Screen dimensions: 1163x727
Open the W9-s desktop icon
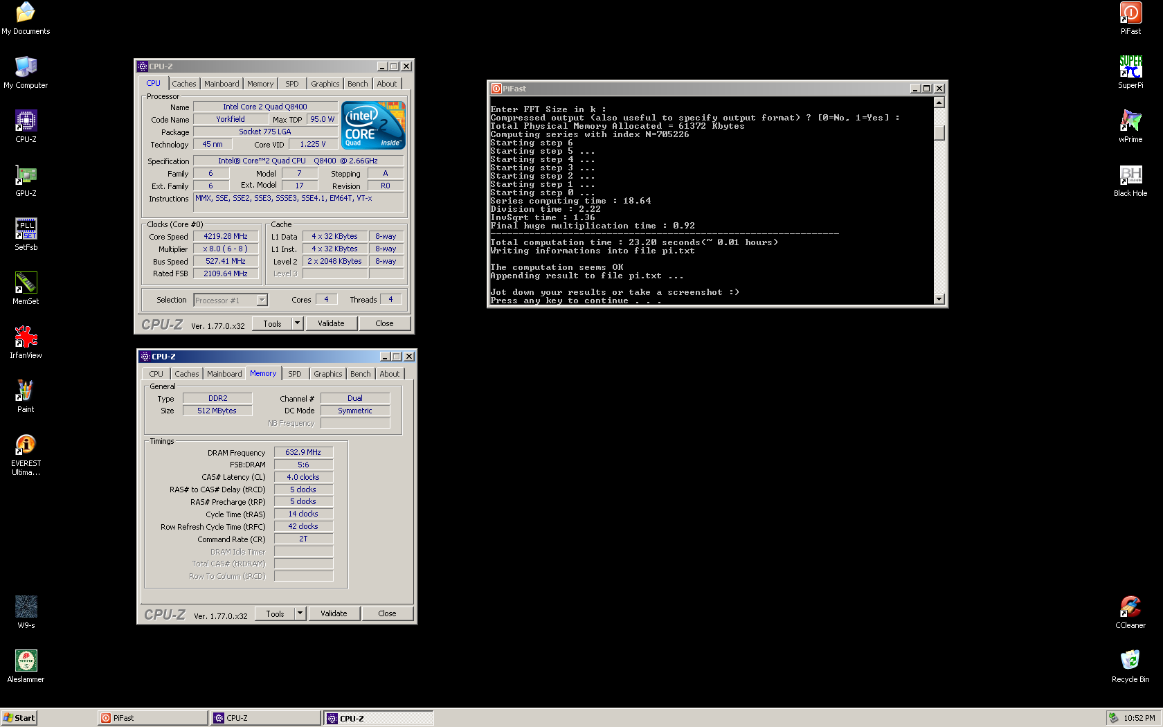(26, 612)
